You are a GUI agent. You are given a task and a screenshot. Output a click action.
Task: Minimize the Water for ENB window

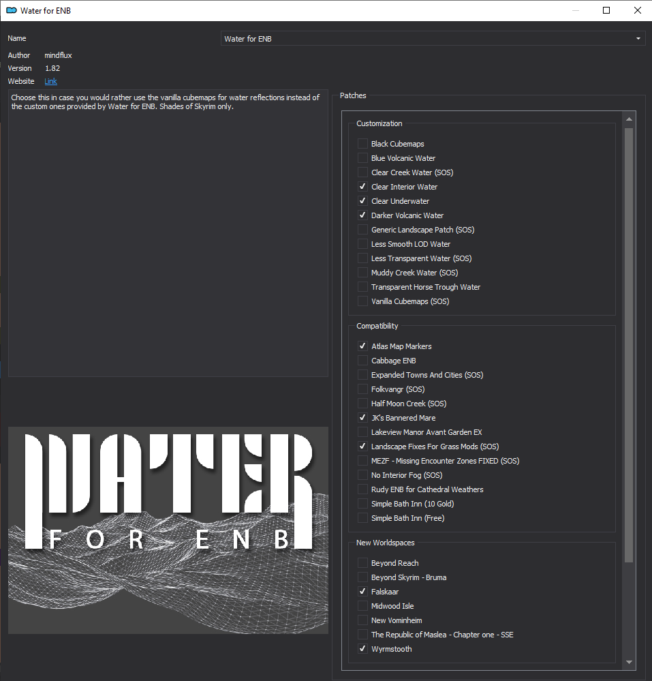[x=576, y=10]
